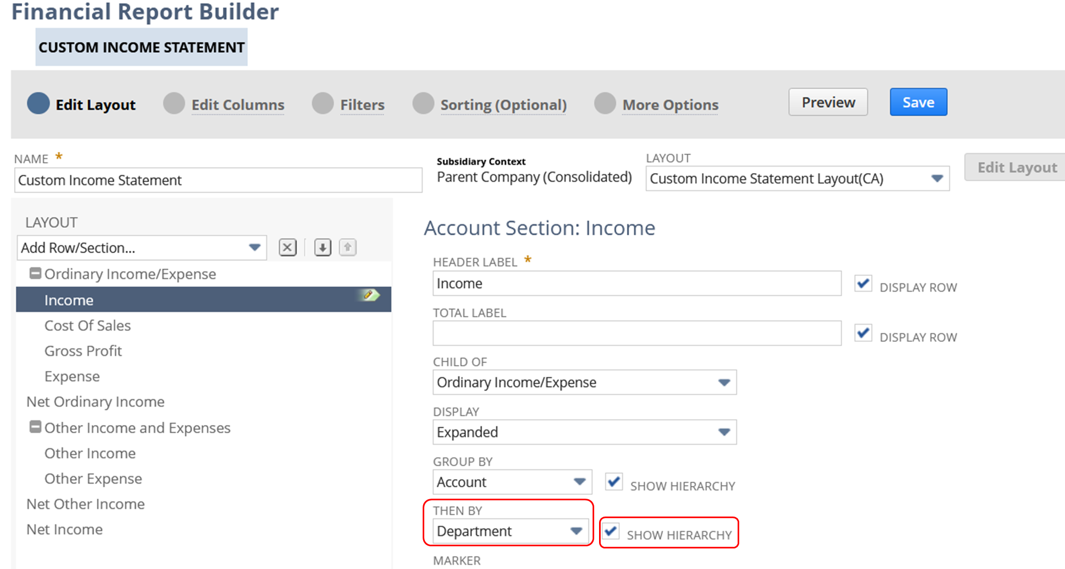This screenshot has width=1065, height=569.
Task: Uncheck Display Row for Header Label
Action: point(863,283)
